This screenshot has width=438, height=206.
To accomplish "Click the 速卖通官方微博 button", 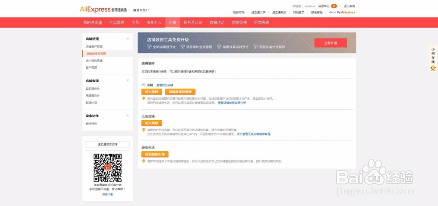I will tap(108, 144).
